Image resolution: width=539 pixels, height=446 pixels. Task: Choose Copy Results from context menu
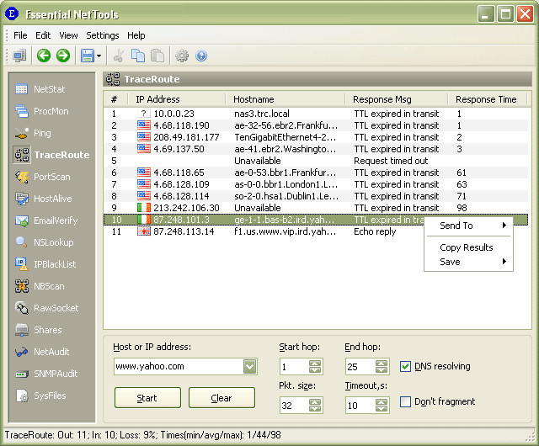click(x=469, y=247)
